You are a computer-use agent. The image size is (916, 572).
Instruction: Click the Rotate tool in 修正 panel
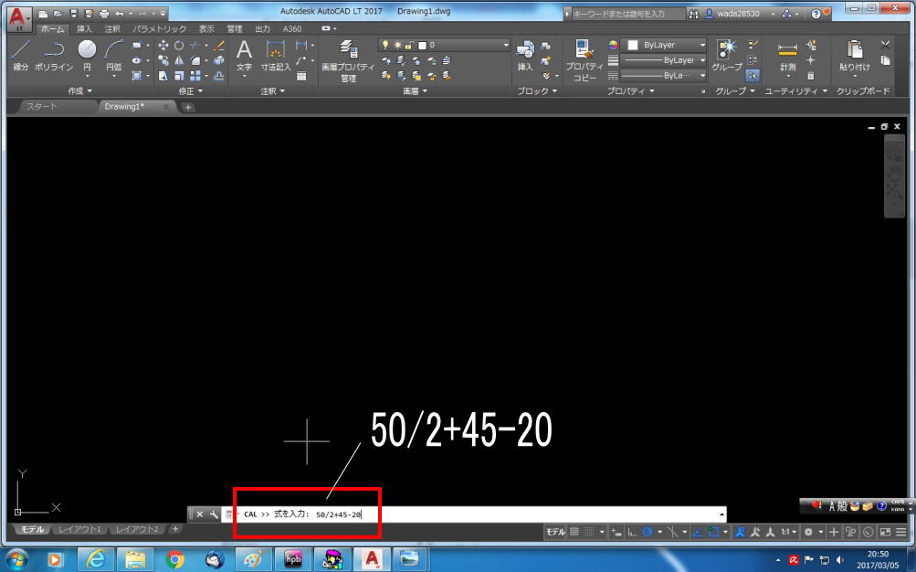[x=179, y=45]
